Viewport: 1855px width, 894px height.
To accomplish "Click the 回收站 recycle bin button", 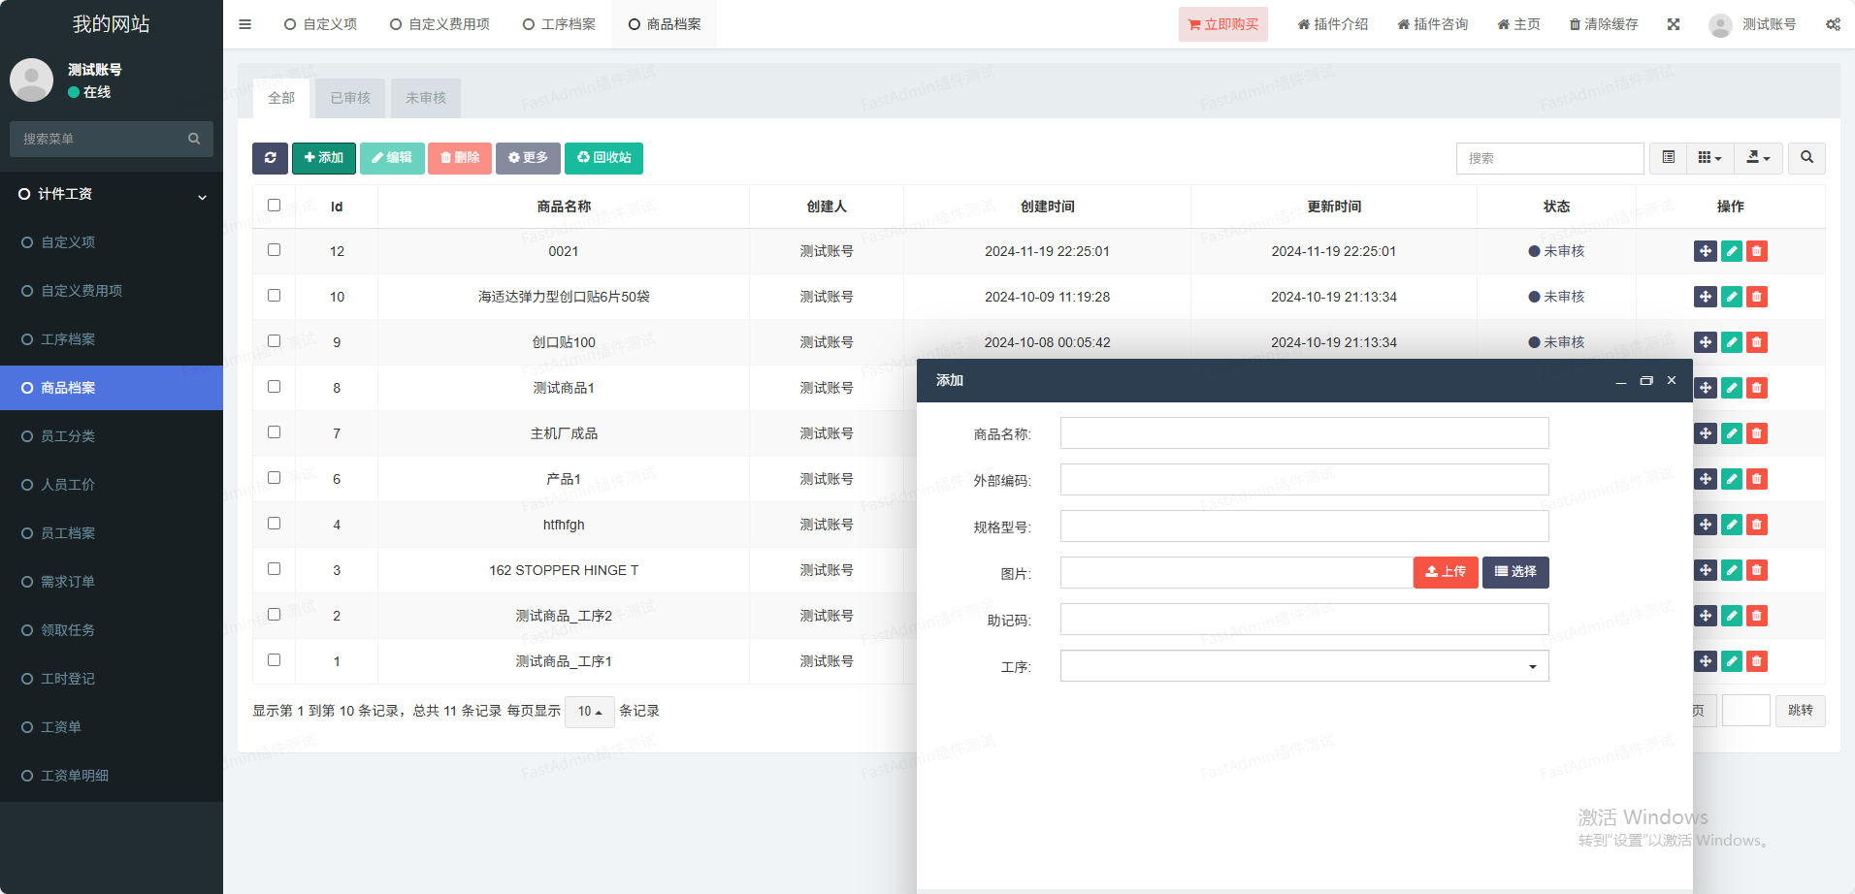I will coord(603,158).
